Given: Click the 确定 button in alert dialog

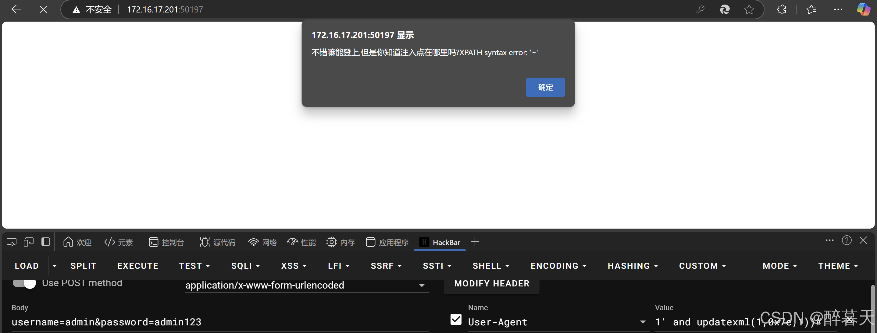Looking at the screenshot, I should (545, 87).
